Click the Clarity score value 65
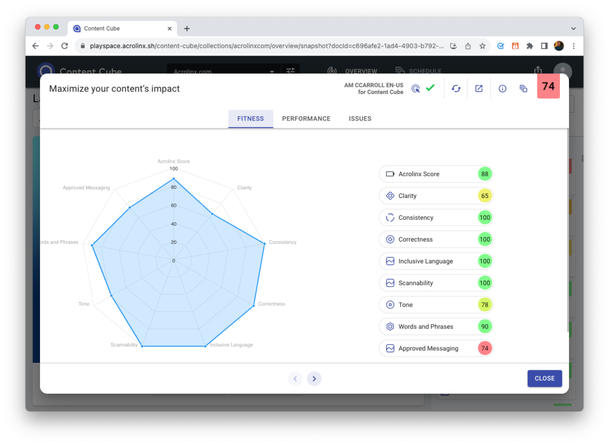Screen dimensions: 609x445 (x=485, y=196)
